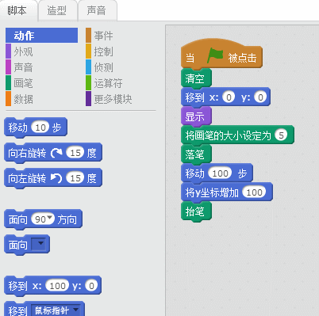Click the green flag in the hat block
Viewport: 319px width, 316px height.
[x=215, y=55]
